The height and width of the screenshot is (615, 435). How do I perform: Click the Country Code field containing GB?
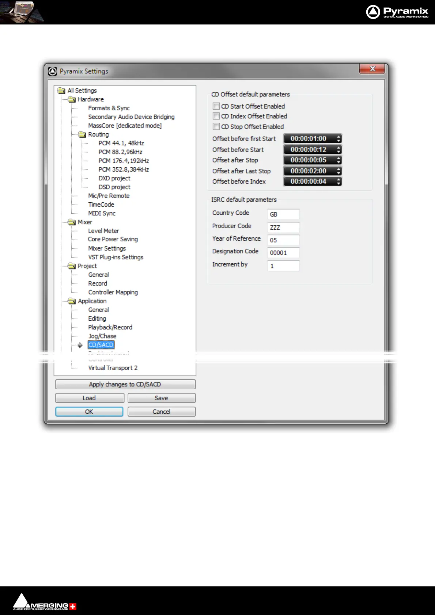(x=284, y=214)
